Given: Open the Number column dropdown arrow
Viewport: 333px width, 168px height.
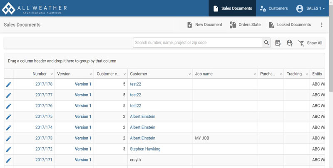Looking at the screenshot, I should [52, 74].
